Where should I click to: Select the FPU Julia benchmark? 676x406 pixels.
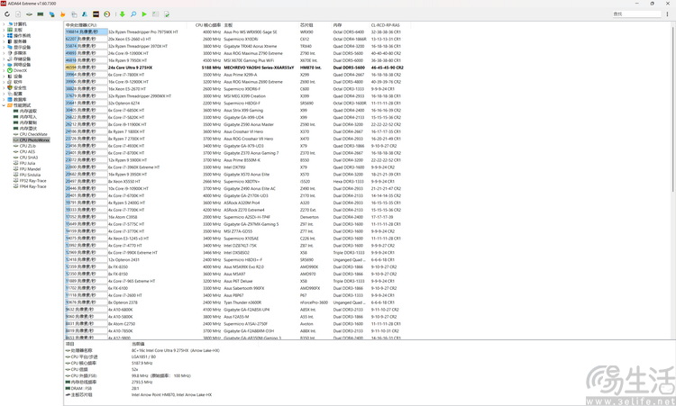[x=27, y=163]
